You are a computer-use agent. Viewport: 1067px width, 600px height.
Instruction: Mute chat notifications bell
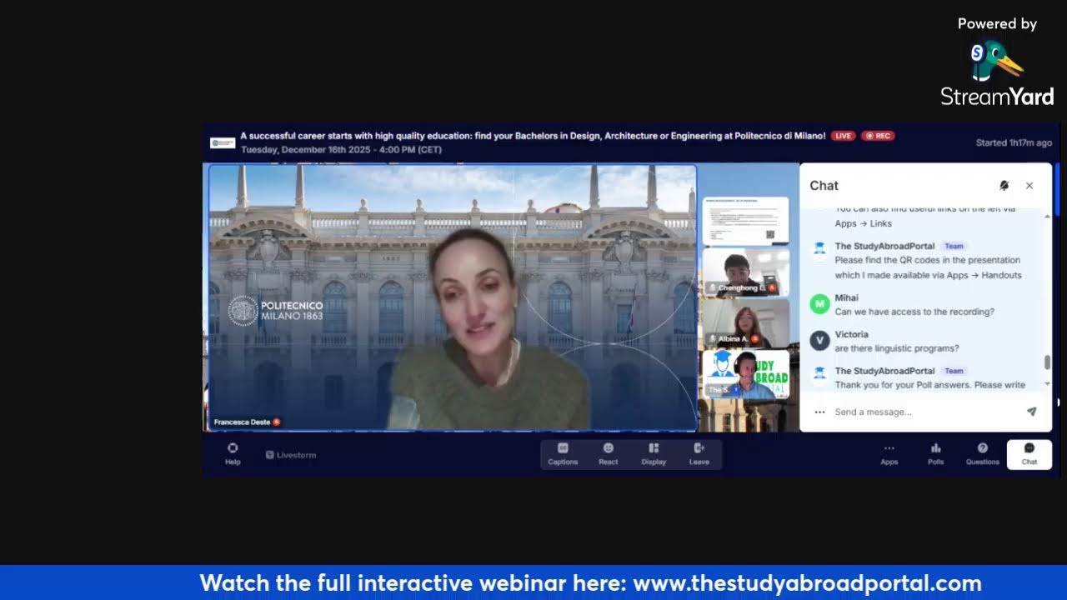coord(1004,186)
